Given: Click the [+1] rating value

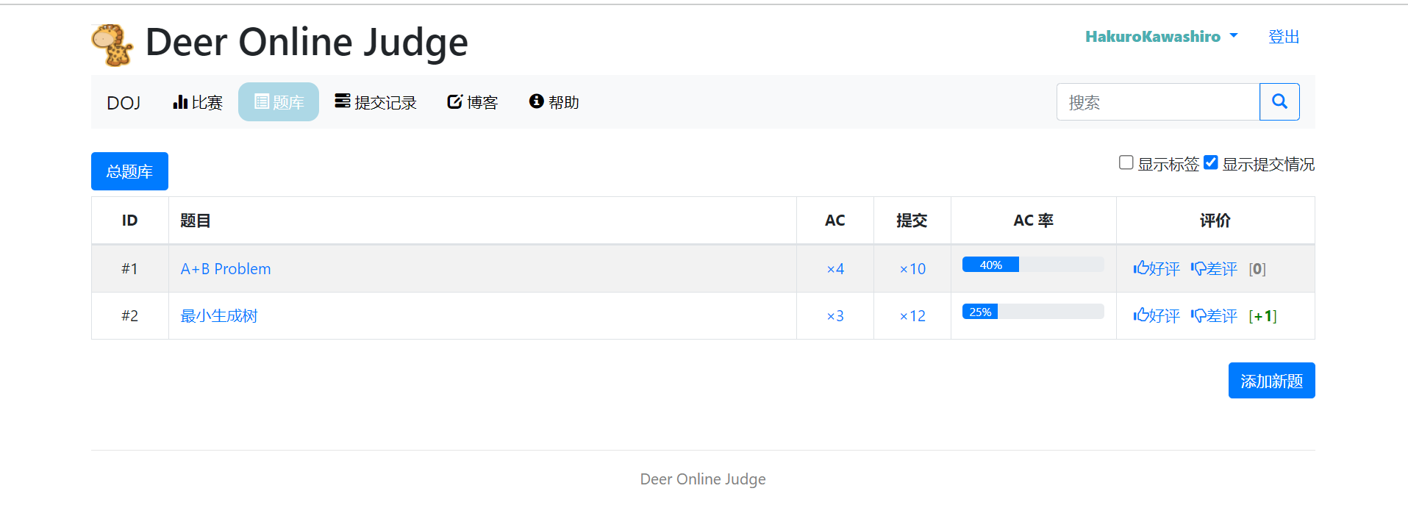Looking at the screenshot, I should point(1262,316).
